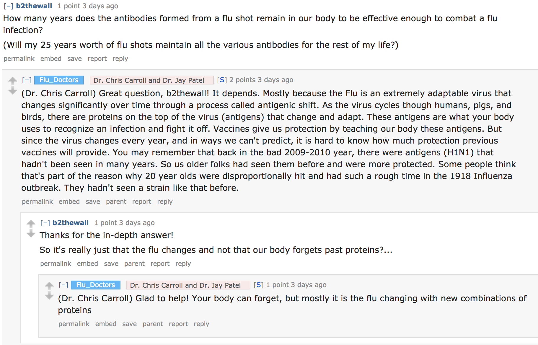
Task: Collapse the Flu_Doctors "Glad to help" comment
Action: click(63, 285)
